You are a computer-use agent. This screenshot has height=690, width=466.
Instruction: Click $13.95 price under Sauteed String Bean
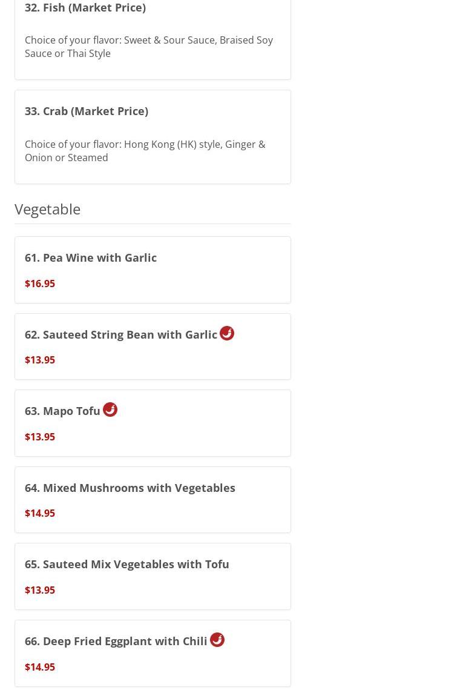coord(40,360)
